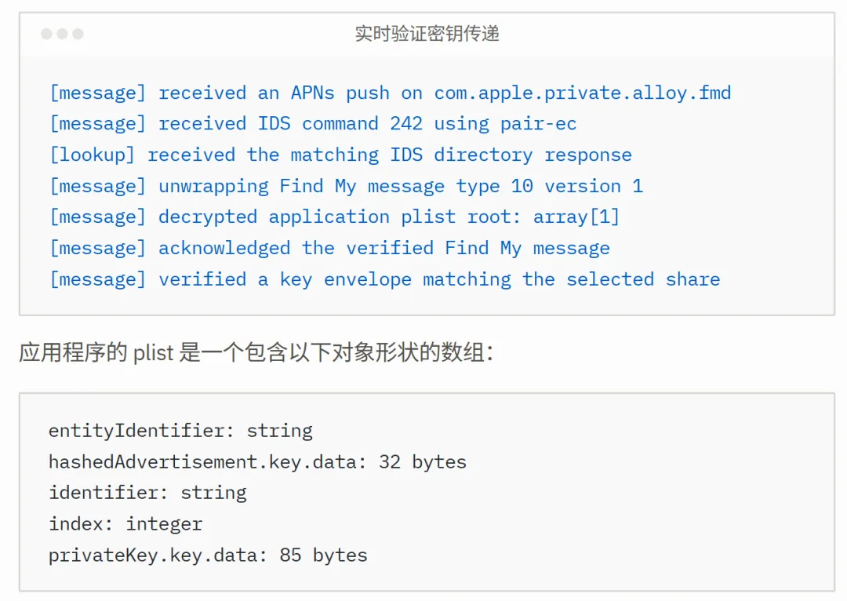Viewport: 847px width, 601px height.
Task: Click the paragraph starting 应用程序的 plist
Action: tap(256, 352)
